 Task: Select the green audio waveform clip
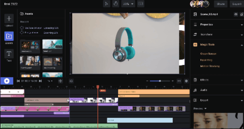tap(59, 126)
